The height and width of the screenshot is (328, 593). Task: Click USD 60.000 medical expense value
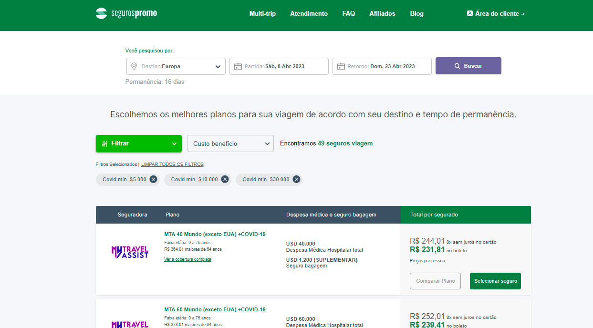click(301, 319)
